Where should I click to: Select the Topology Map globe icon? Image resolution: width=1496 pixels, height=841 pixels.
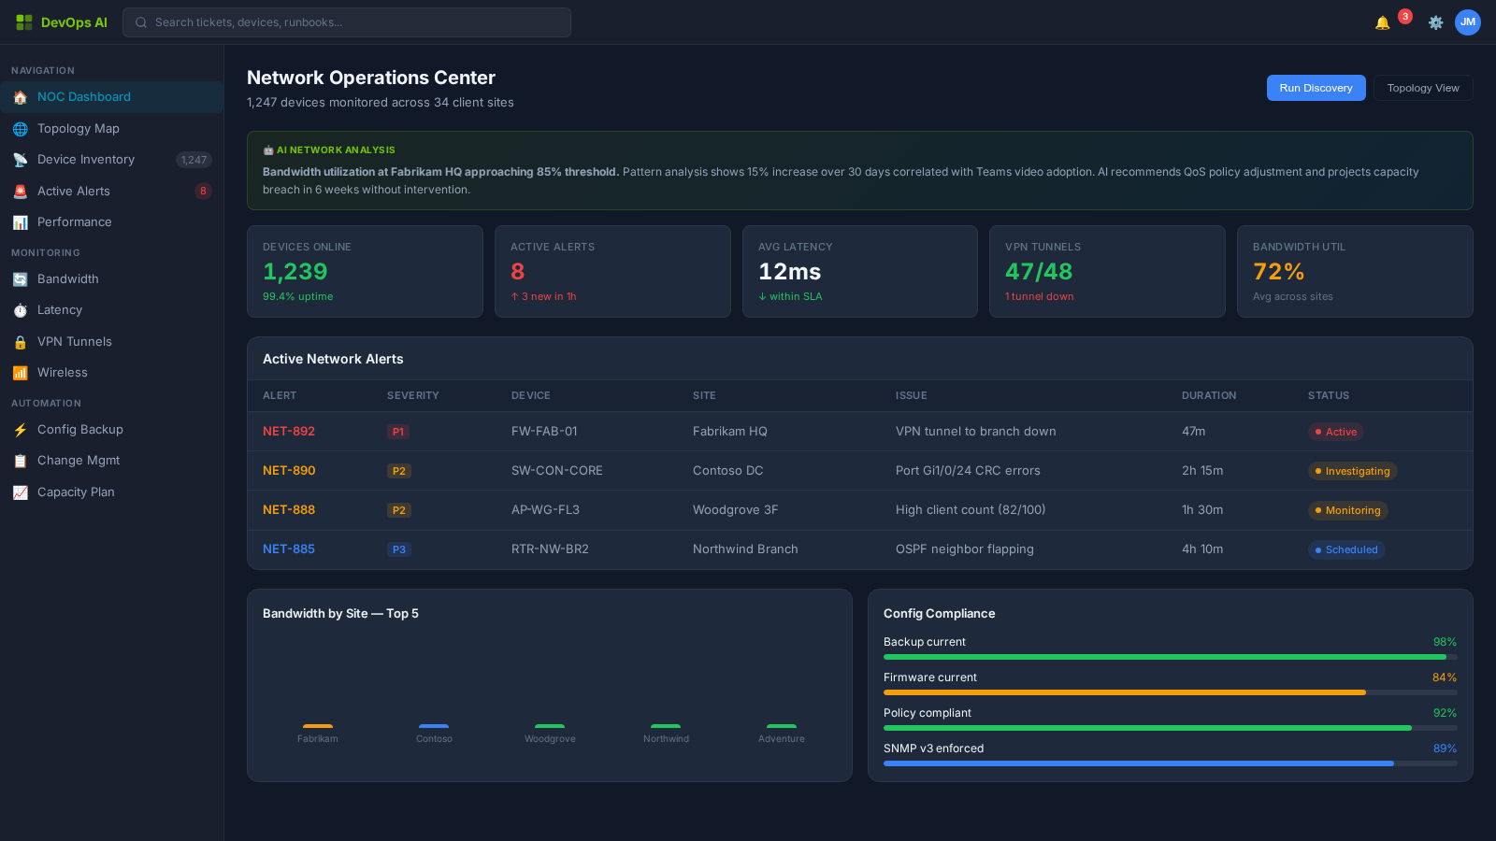pyautogui.click(x=21, y=128)
